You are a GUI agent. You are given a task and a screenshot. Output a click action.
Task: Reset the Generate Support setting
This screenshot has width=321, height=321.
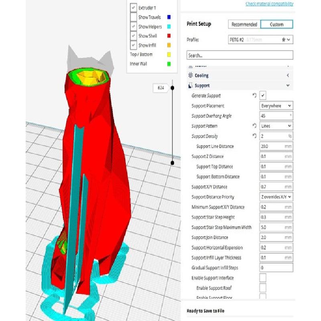(x=254, y=95)
